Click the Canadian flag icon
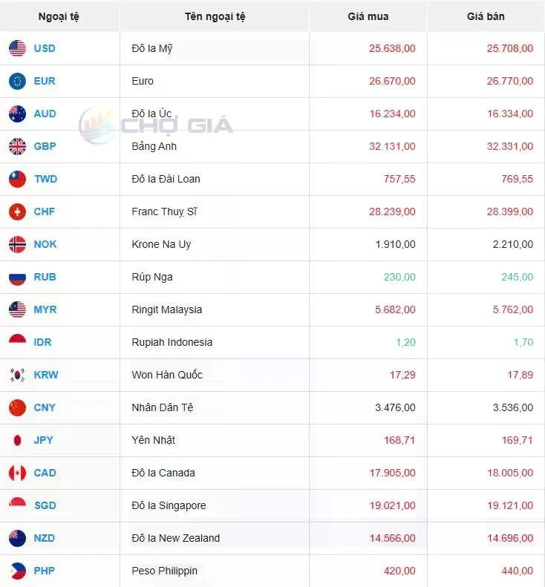This screenshot has height=587, width=545. click(17, 473)
